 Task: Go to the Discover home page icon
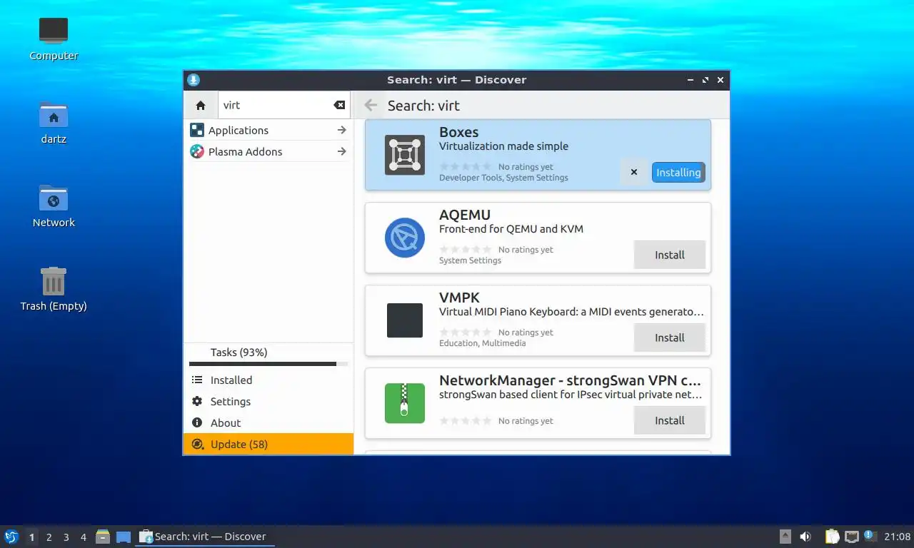point(200,105)
